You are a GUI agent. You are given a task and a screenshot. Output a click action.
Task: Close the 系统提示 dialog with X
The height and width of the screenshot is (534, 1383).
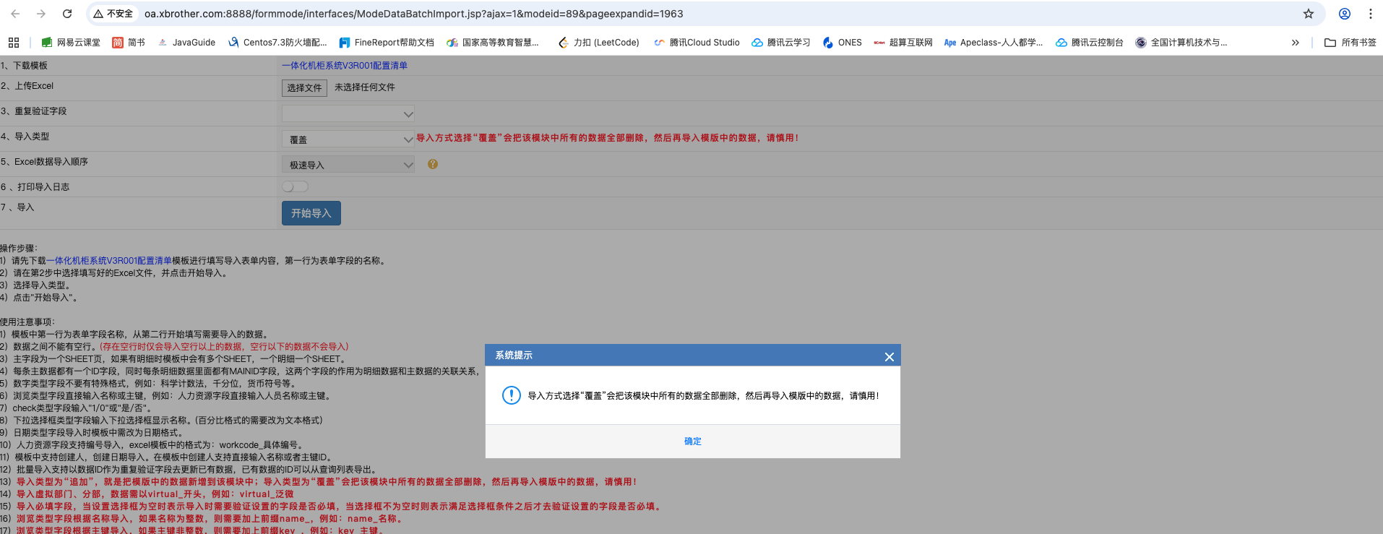889,356
